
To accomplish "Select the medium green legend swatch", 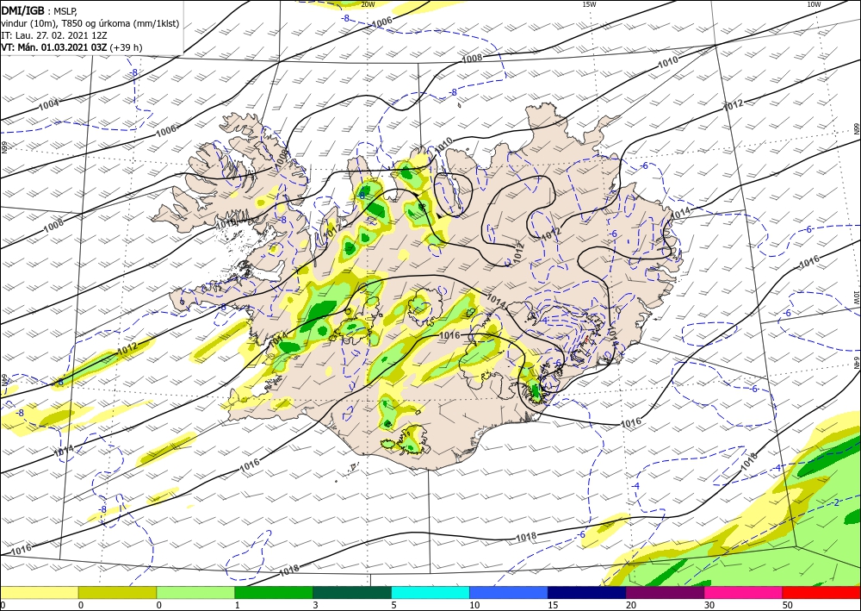I will coord(274,593).
